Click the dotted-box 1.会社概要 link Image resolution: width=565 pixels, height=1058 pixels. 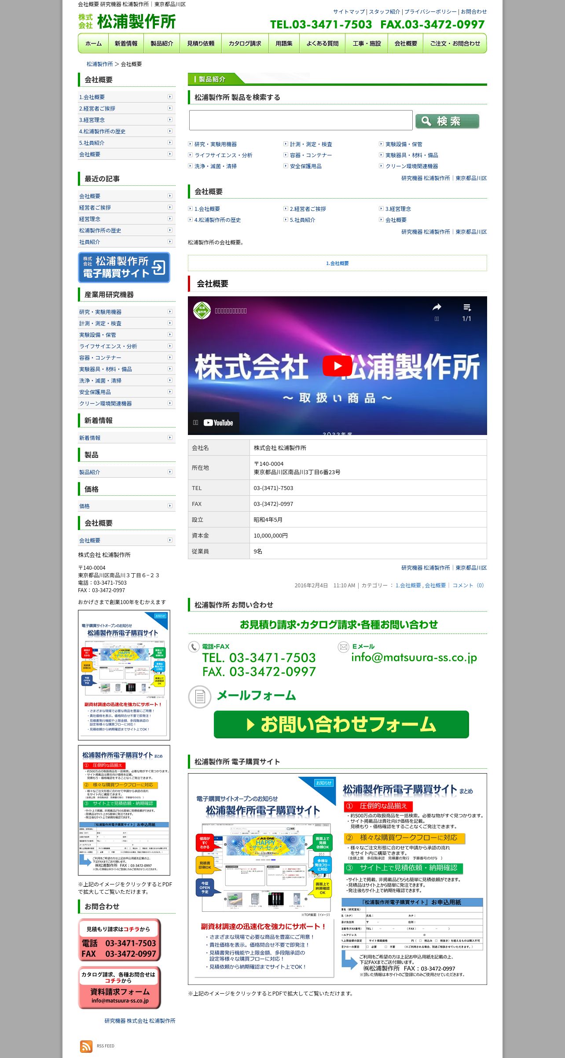tap(338, 263)
